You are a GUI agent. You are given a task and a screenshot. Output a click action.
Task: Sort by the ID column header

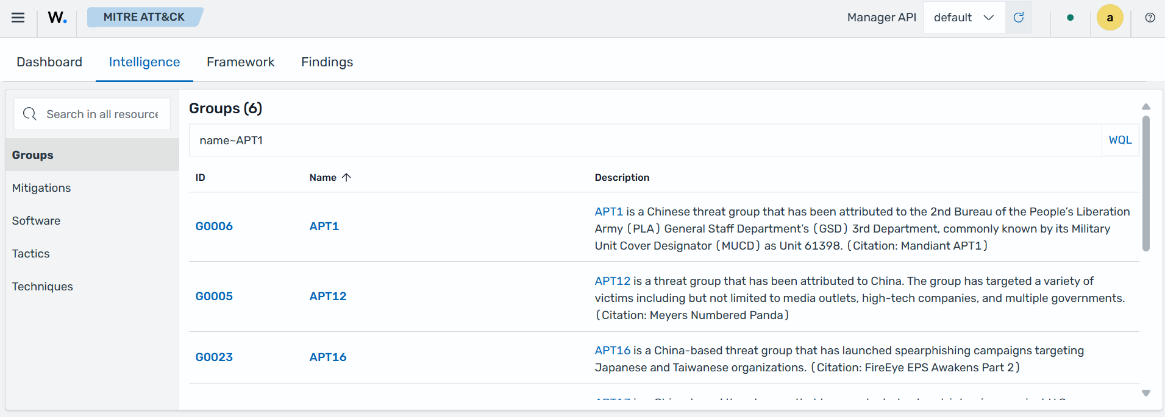(200, 178)
